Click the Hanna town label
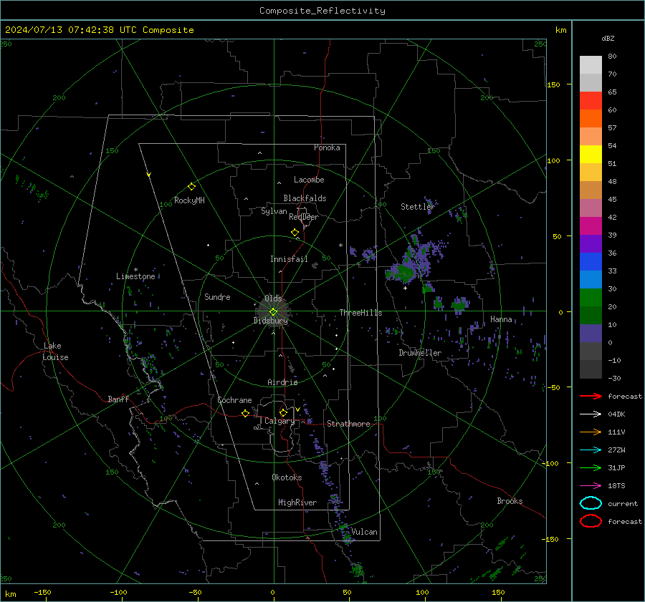 (x=501, y=319)
